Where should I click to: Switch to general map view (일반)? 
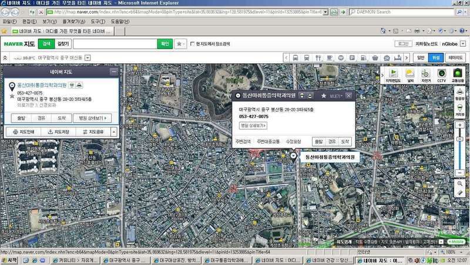[421, 57]
